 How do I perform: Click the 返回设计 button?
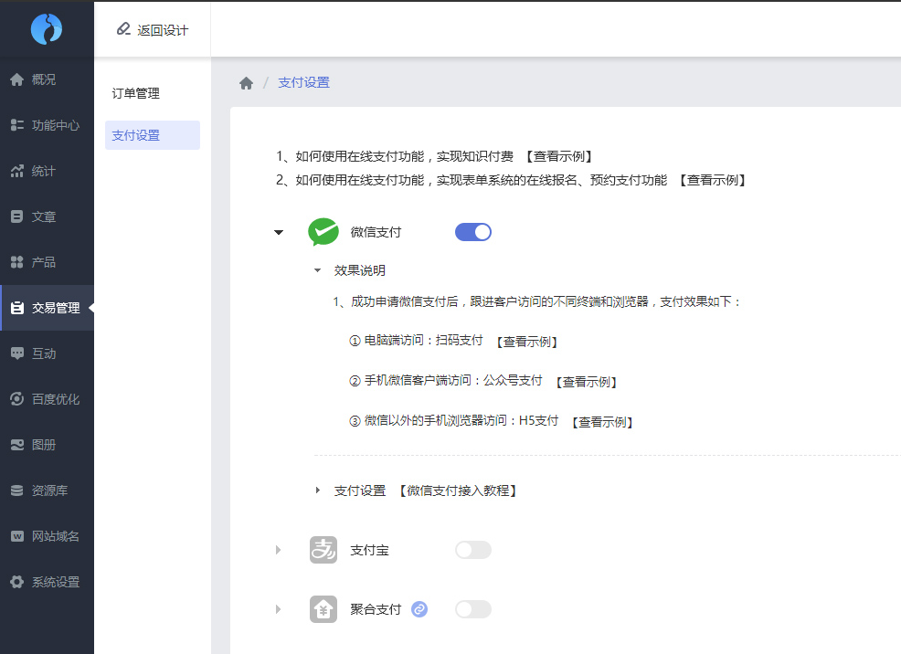(153, 30)
